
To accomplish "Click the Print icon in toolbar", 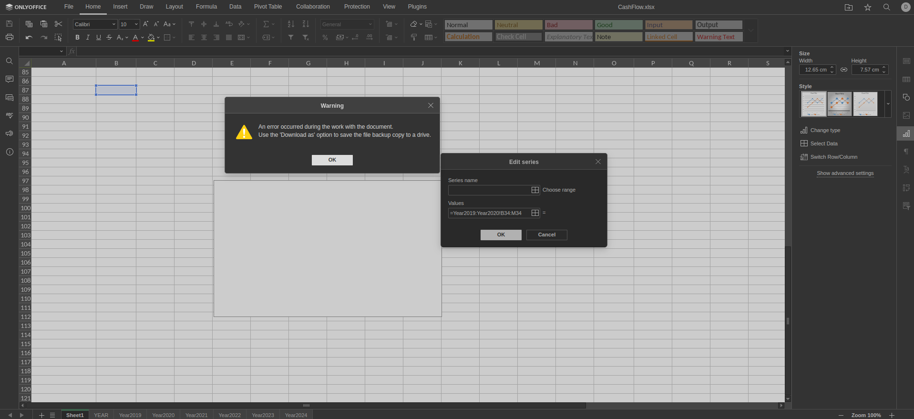I will [x=9, y=37].
